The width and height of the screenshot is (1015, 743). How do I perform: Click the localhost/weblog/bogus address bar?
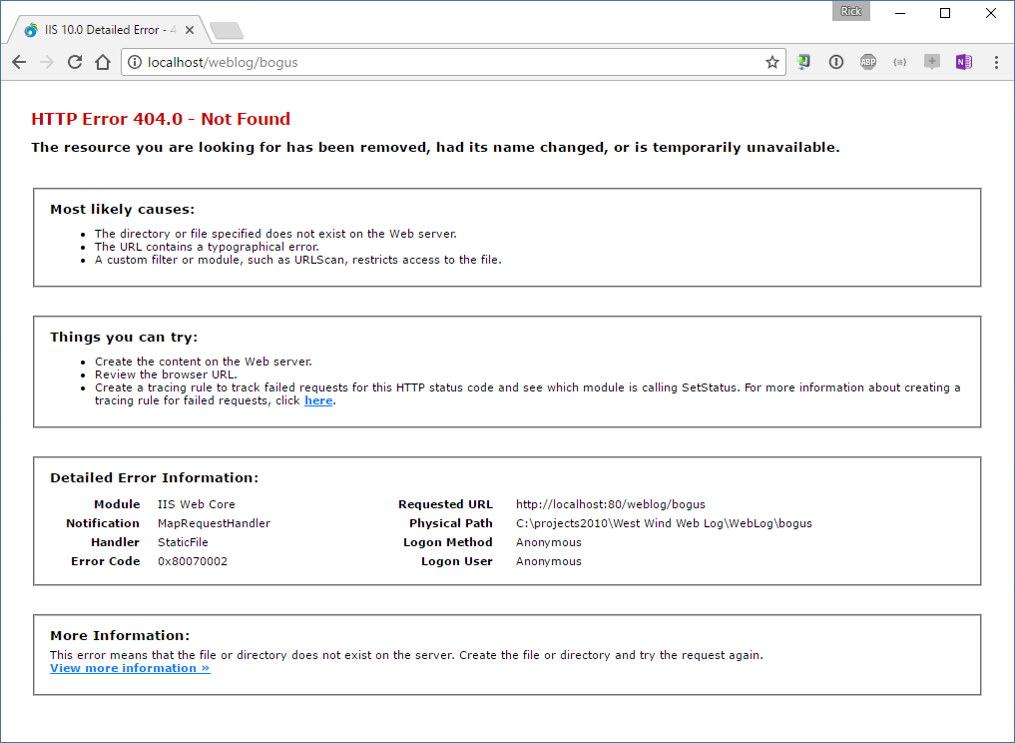tap(453, 62)
